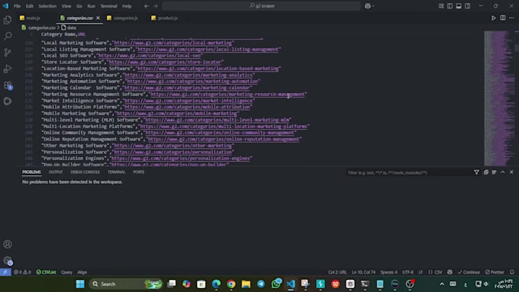Open editor More Actions ellipsis

point(511,18)
